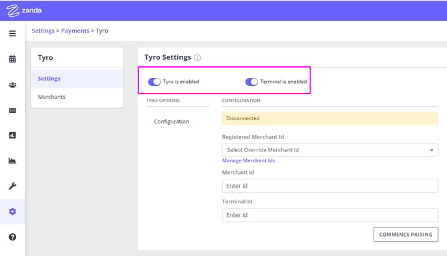447x256 pixels.
Task: Toggle the Tyro is enabled switch
Action: coord(154,82)
